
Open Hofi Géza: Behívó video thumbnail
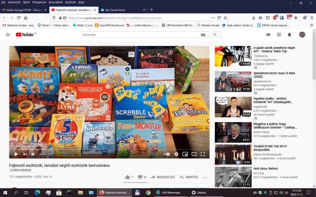click(x=233, y=177)
